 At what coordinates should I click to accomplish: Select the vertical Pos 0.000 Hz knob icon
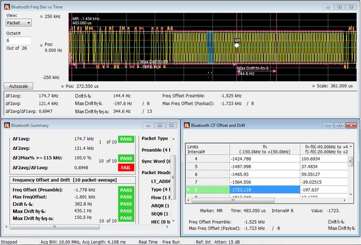pos(41,45)
